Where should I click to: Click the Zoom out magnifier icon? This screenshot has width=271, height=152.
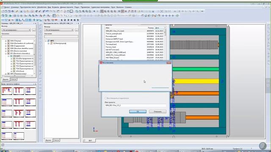point(87,11)
